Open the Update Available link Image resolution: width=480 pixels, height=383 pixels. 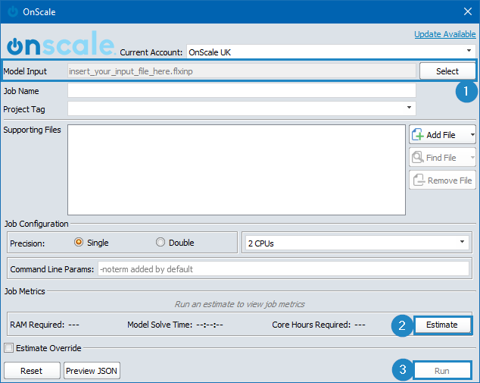click(445, 34)
